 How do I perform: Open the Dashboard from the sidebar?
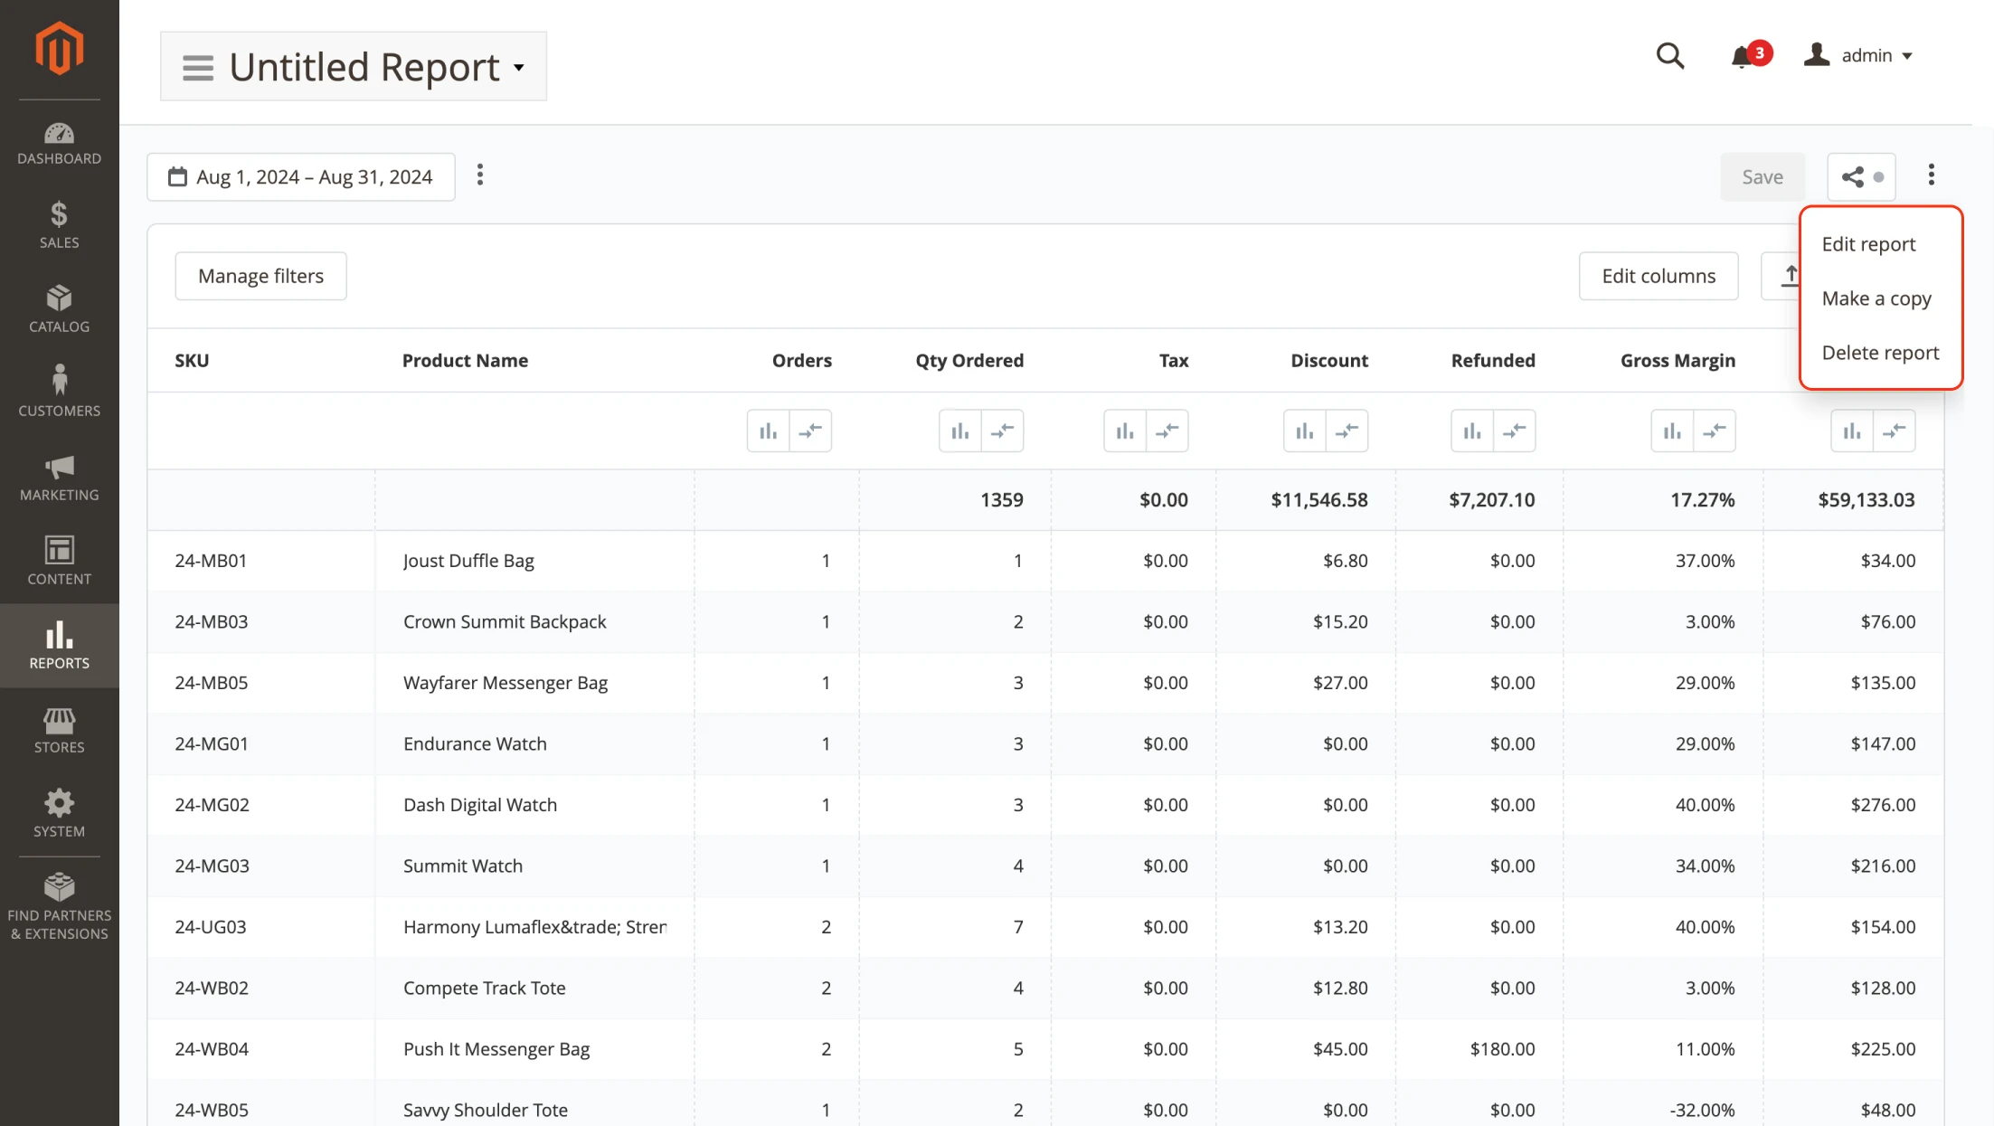tap(59, 138)
